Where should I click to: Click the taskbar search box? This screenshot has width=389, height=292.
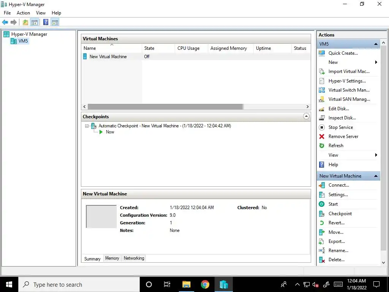coord(79,284)
